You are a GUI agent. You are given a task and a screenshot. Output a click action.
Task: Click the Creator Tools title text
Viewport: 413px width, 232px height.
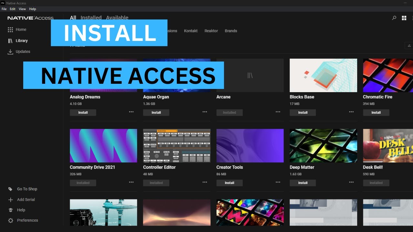point(229,167)
